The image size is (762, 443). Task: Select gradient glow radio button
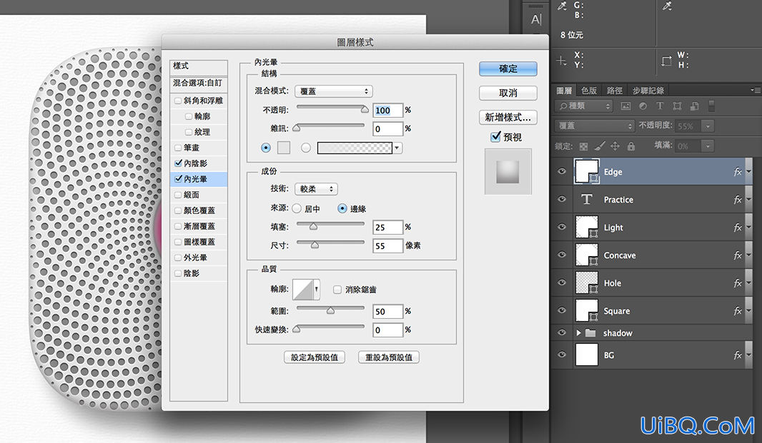(306, 148)
